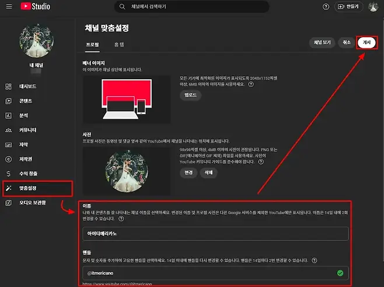Click the 채널 보기 button
This screenshot has height=287, width=384.
pyautogui.click(x=322, y=42)
